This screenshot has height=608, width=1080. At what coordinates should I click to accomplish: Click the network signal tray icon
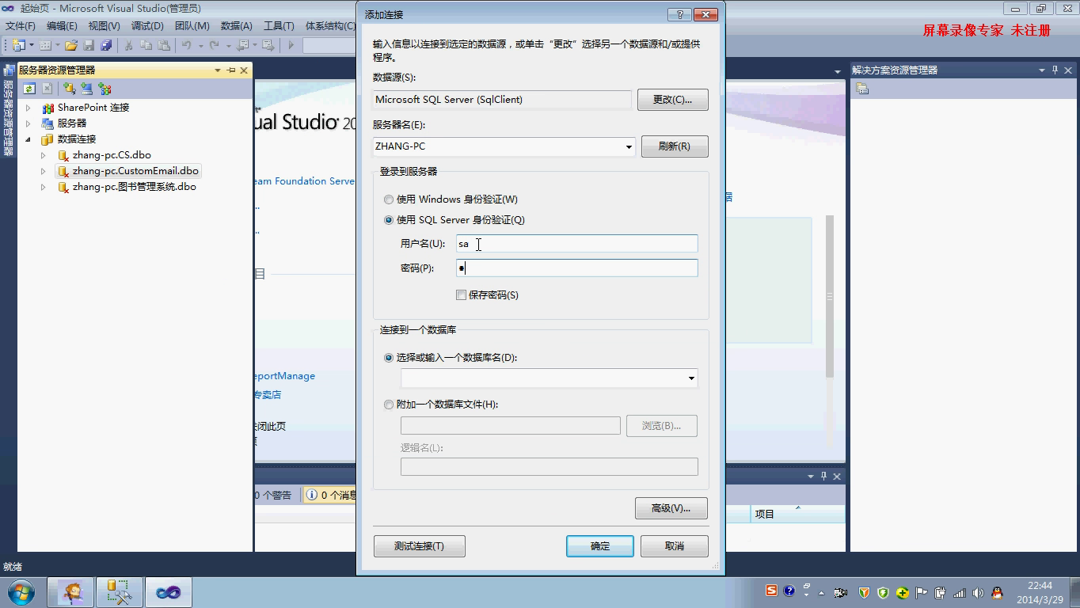(959, 592)
